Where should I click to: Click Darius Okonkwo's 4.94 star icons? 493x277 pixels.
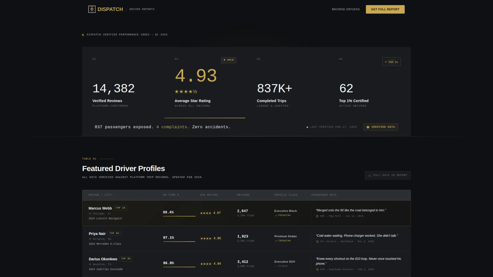pos(206,264)
